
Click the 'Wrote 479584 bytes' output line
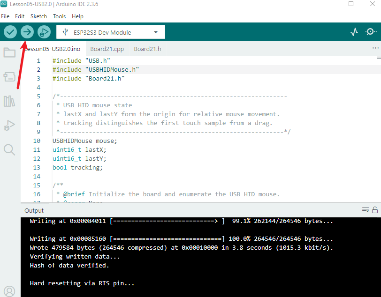coord(181,247)
